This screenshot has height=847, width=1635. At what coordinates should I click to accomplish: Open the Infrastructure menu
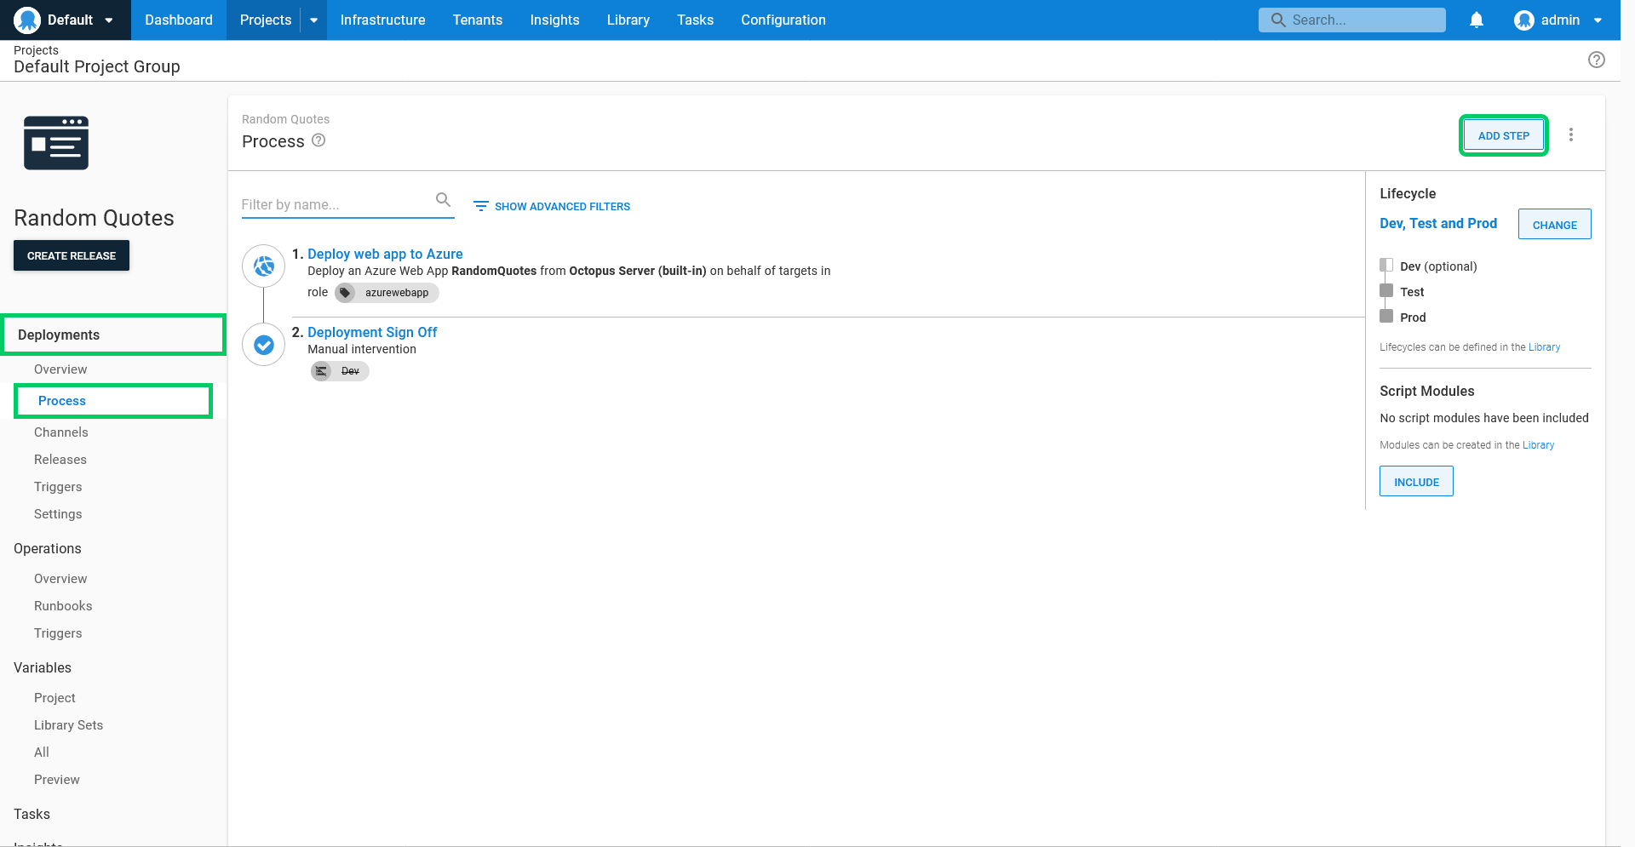pyautogui.click(x=382, y=20)
